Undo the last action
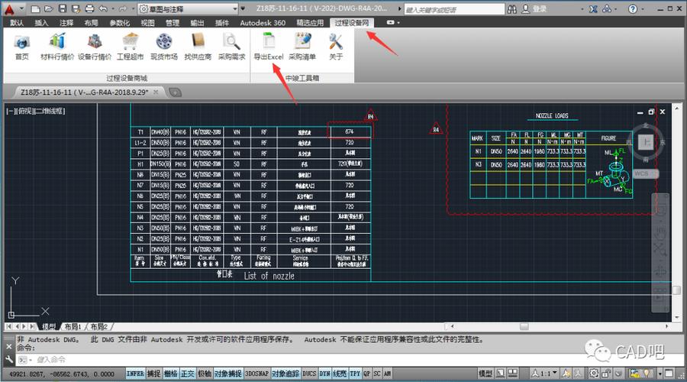 coord(103,8)
